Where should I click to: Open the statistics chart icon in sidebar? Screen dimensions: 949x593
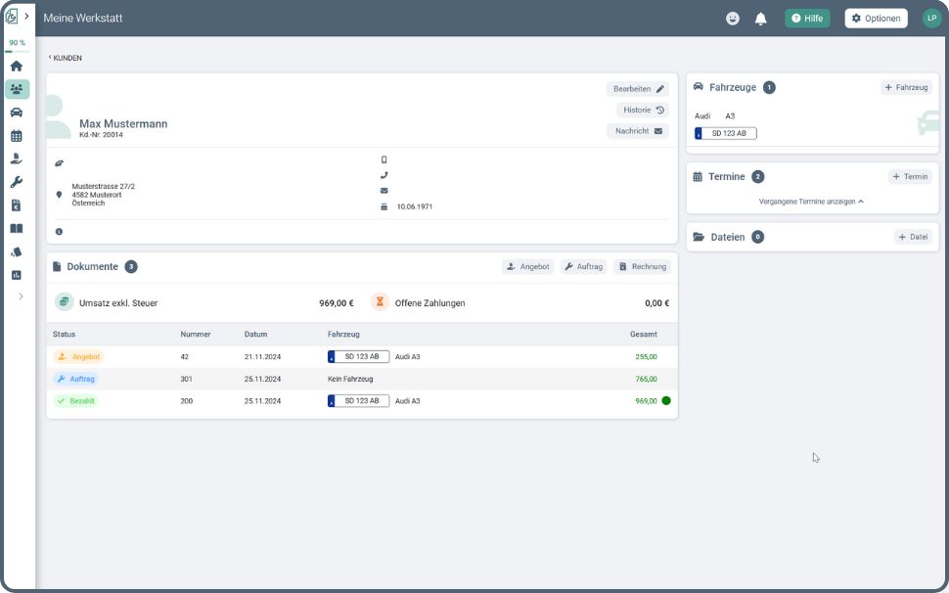pyautogui.click(x=17, y=275)
